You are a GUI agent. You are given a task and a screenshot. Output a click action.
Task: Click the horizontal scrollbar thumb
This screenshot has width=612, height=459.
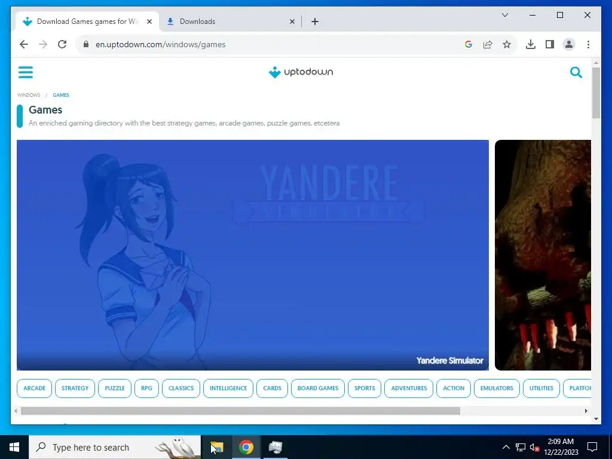click(x=240, y=411)
